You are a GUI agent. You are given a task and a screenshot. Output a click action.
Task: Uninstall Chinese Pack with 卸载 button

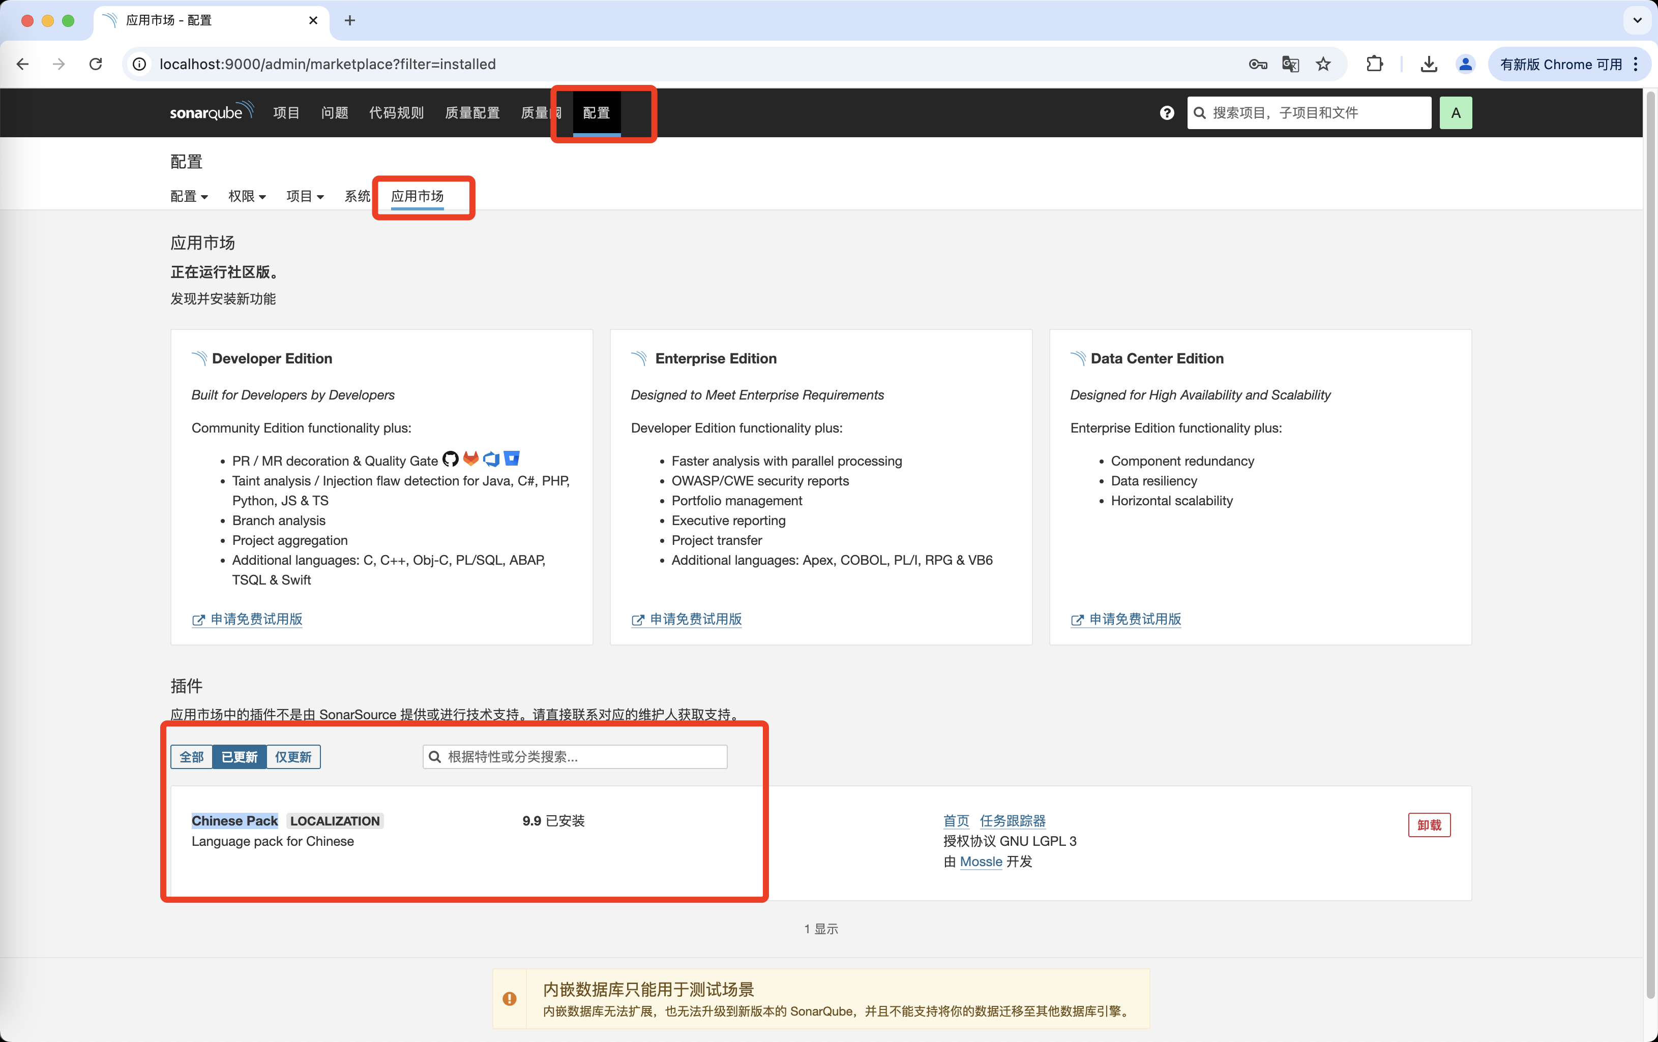pos(1430,824)
